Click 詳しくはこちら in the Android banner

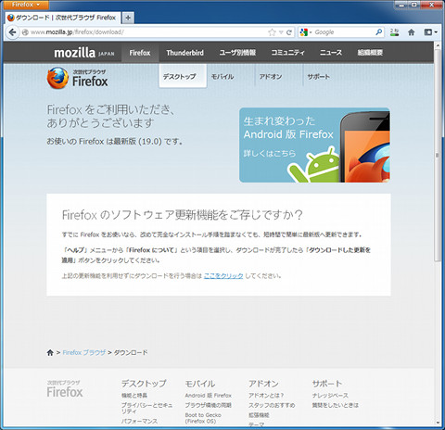[x=270, y=153]
